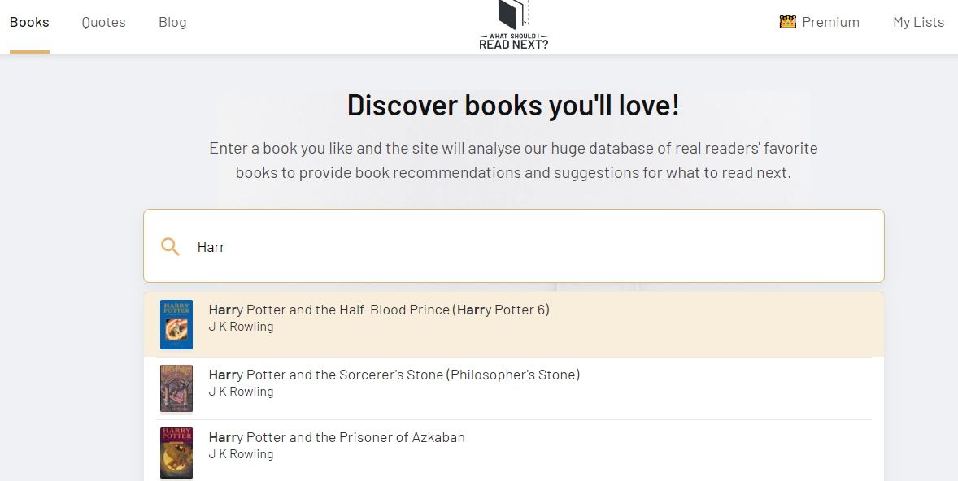Click the 'Discover books you'll love!' heading
Screen dimensions: 958x481
[513, 106]
